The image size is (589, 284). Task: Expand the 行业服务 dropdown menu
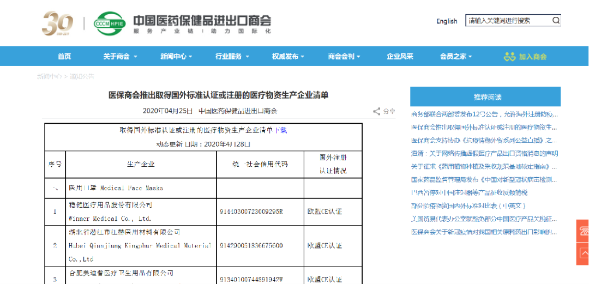232,56
